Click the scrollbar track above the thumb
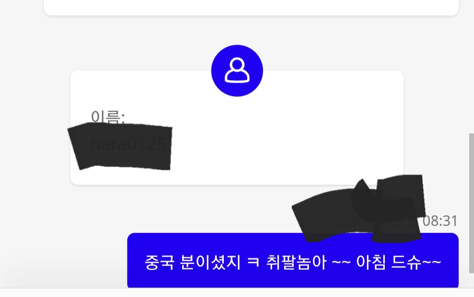This screenshot has height=297, width=474. point(471,67)
